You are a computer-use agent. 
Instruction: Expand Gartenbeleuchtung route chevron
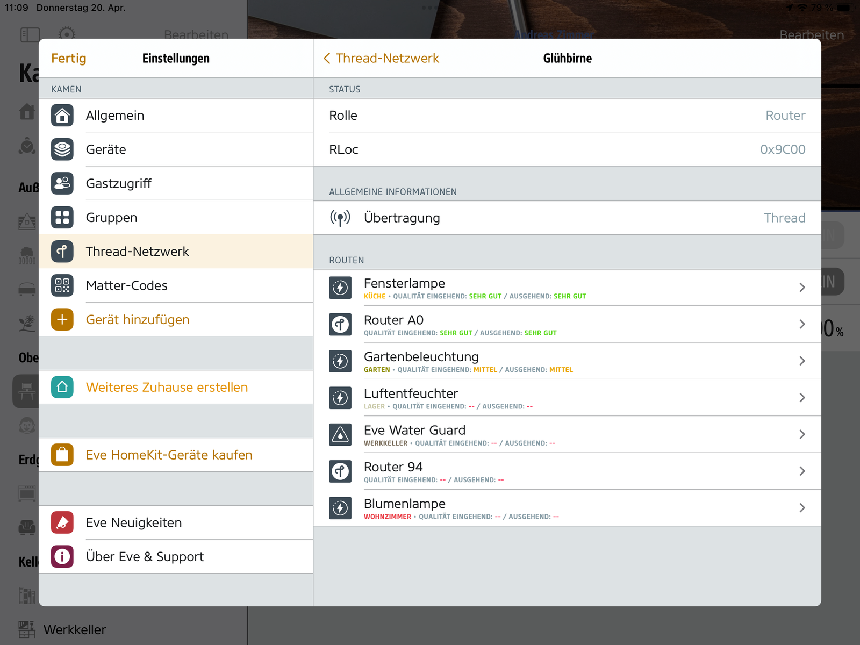802,361
